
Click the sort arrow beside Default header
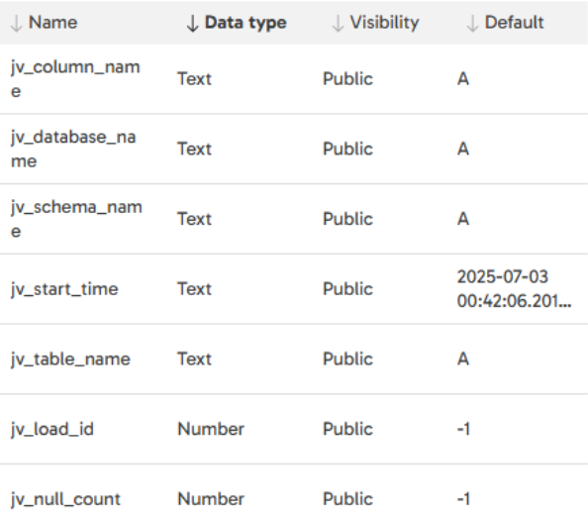[x=472, y=23]
